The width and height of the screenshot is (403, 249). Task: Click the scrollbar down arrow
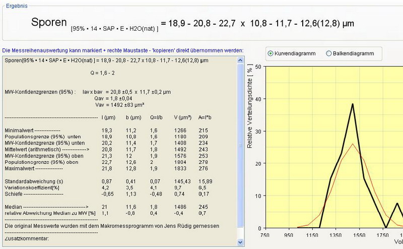coord(240,244)
